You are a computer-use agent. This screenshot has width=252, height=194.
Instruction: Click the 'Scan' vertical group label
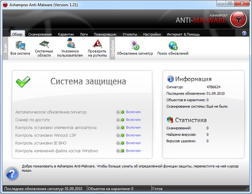point(5,48)
